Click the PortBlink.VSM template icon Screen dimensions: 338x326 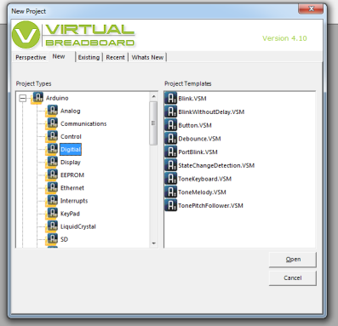(x=171, y=152)
